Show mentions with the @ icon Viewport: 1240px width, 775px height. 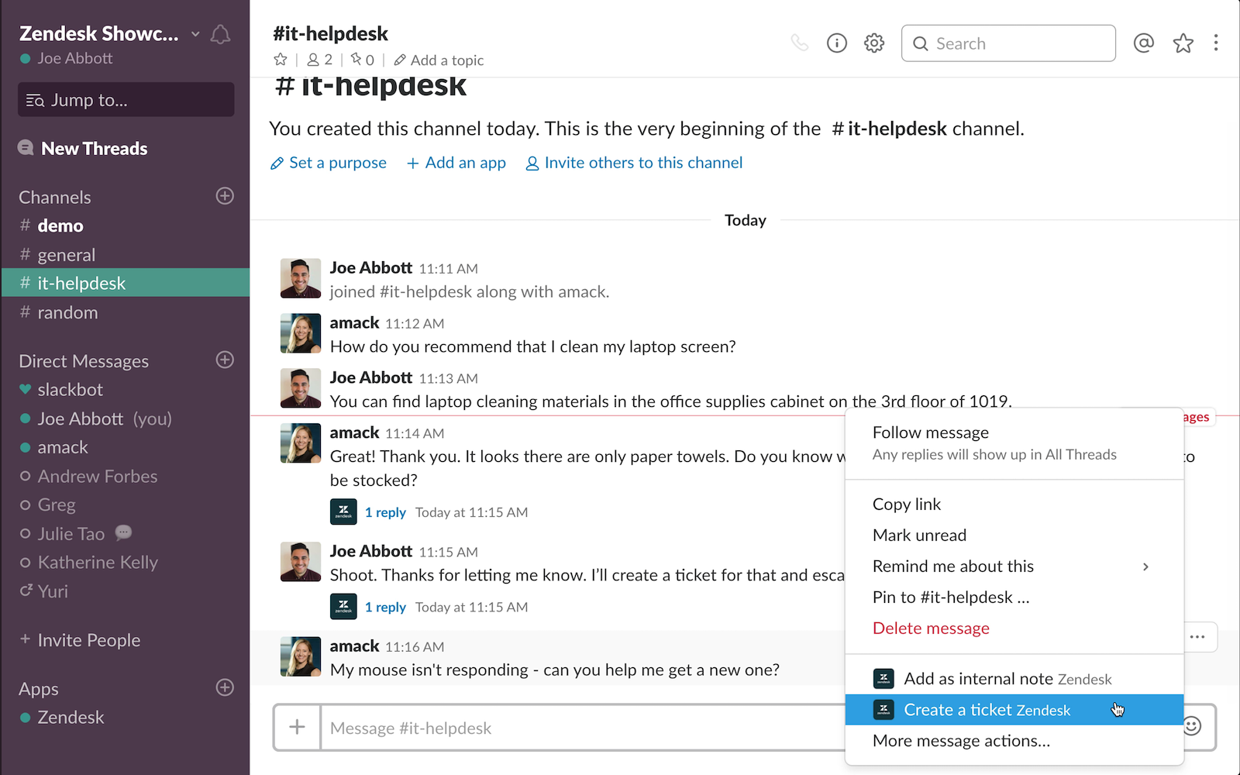tap(1143, 43)
